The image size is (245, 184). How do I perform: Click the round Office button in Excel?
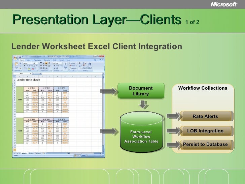coord(15,58)
